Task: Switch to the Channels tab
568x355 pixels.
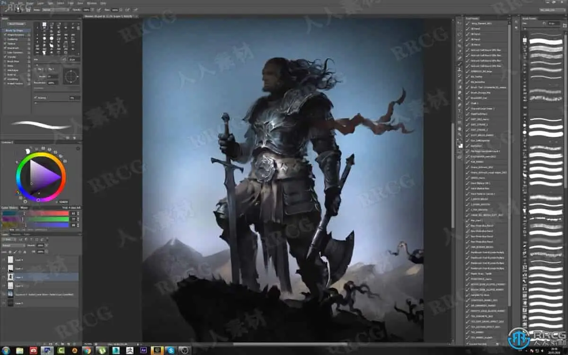Action: pyautogui.click(x=16, y=234)
